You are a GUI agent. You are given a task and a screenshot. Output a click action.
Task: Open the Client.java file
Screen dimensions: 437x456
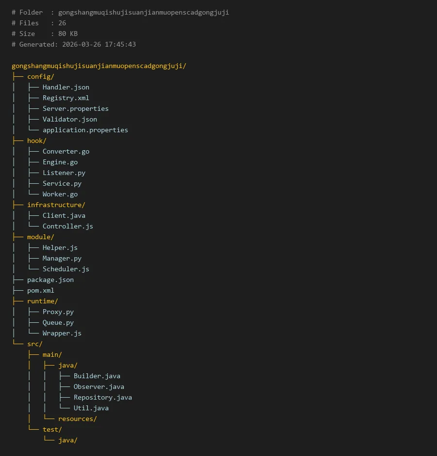(x=64, y=215)
